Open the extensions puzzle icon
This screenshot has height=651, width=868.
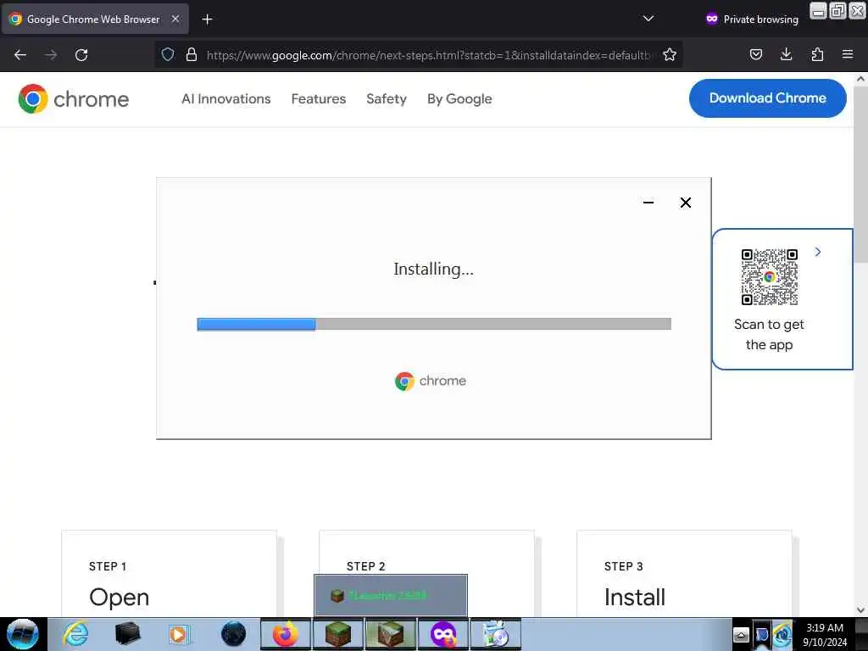(817, 54)
